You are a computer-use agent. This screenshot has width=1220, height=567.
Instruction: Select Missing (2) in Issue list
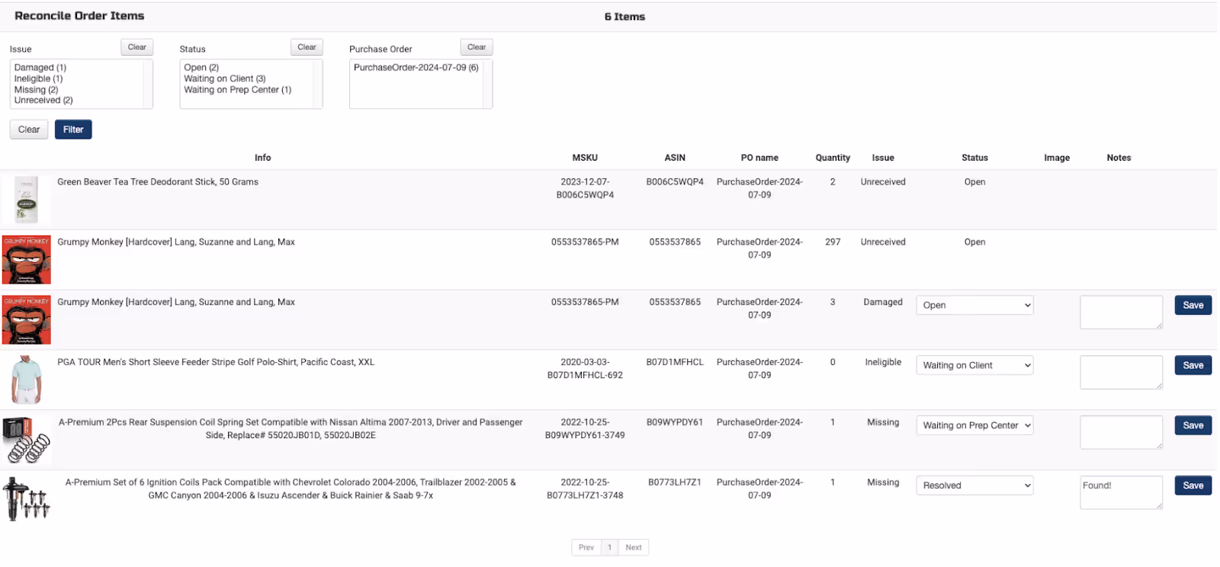[36, 90]
